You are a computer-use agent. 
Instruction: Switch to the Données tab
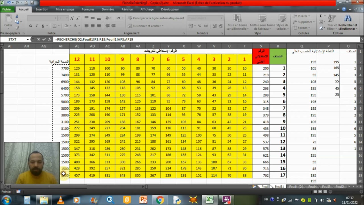click(108, 9)
